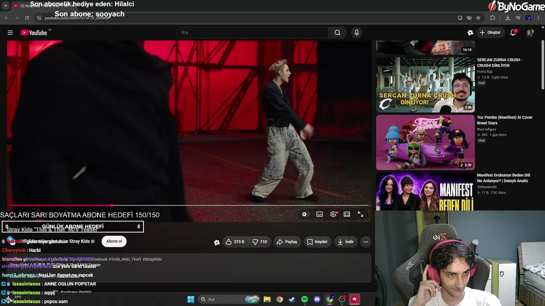
Task: Open the three-dot more actions menu
Action: point(366,242)
